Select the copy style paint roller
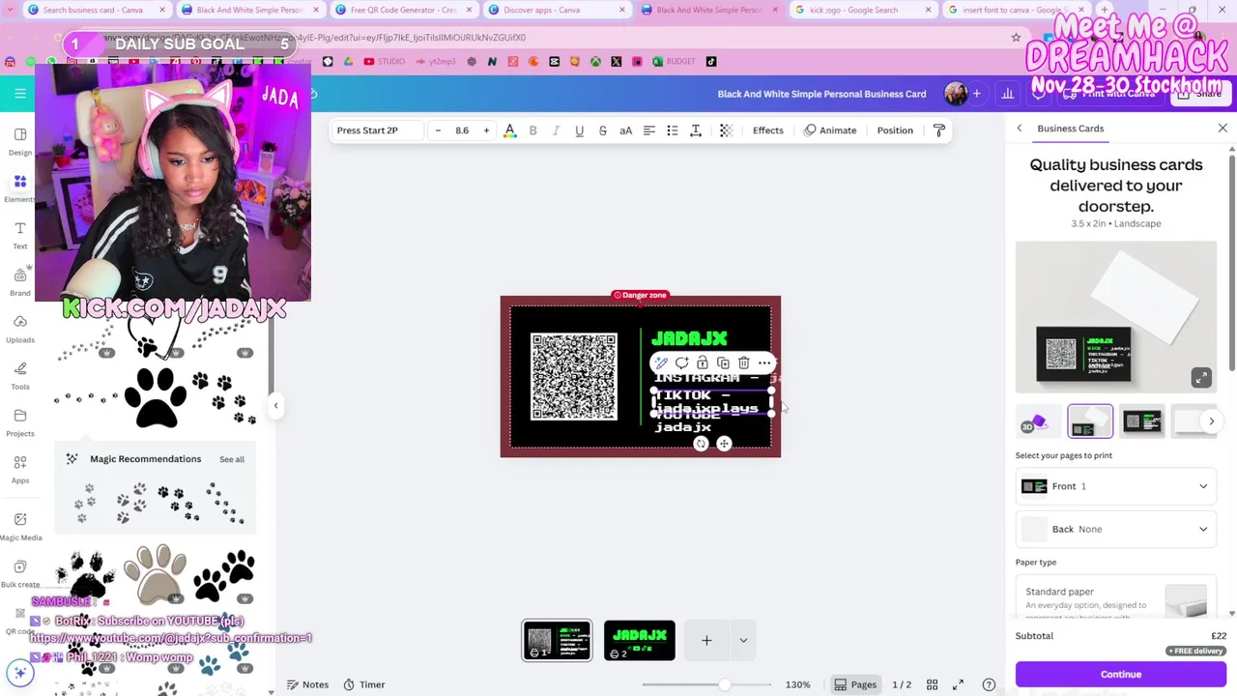 point(938,130)
